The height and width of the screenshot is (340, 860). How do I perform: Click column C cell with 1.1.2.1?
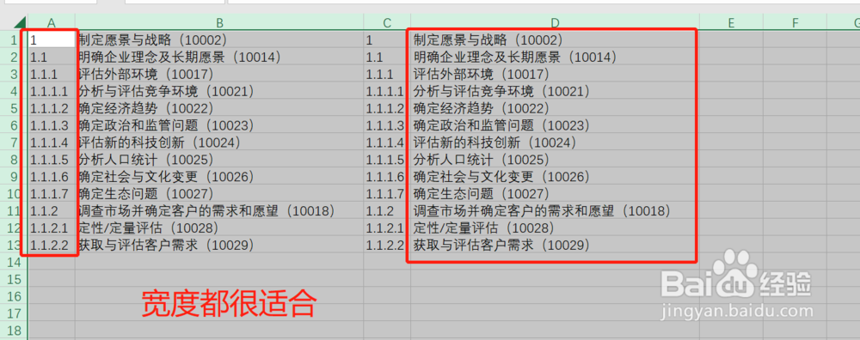[x=387, y=228]
